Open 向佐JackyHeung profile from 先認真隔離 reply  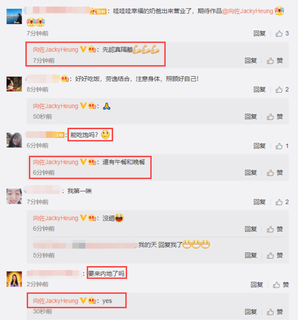point(55,50)
